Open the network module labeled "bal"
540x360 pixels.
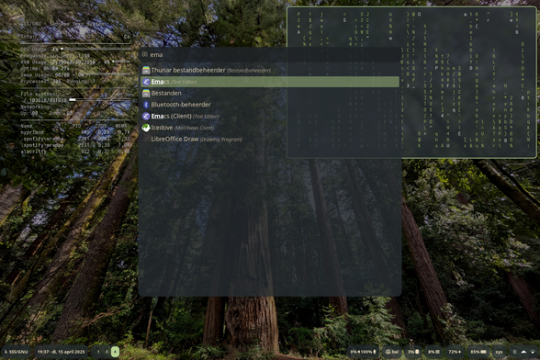tap(392, 352)
